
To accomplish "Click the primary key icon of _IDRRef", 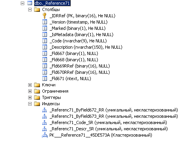I will click(x=45, y=16).
